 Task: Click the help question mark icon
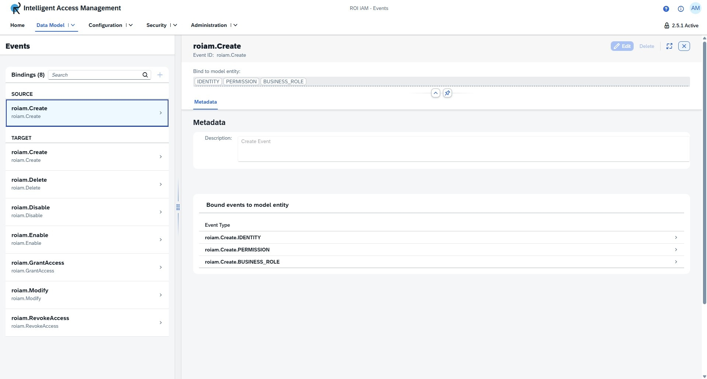[666, 9]
